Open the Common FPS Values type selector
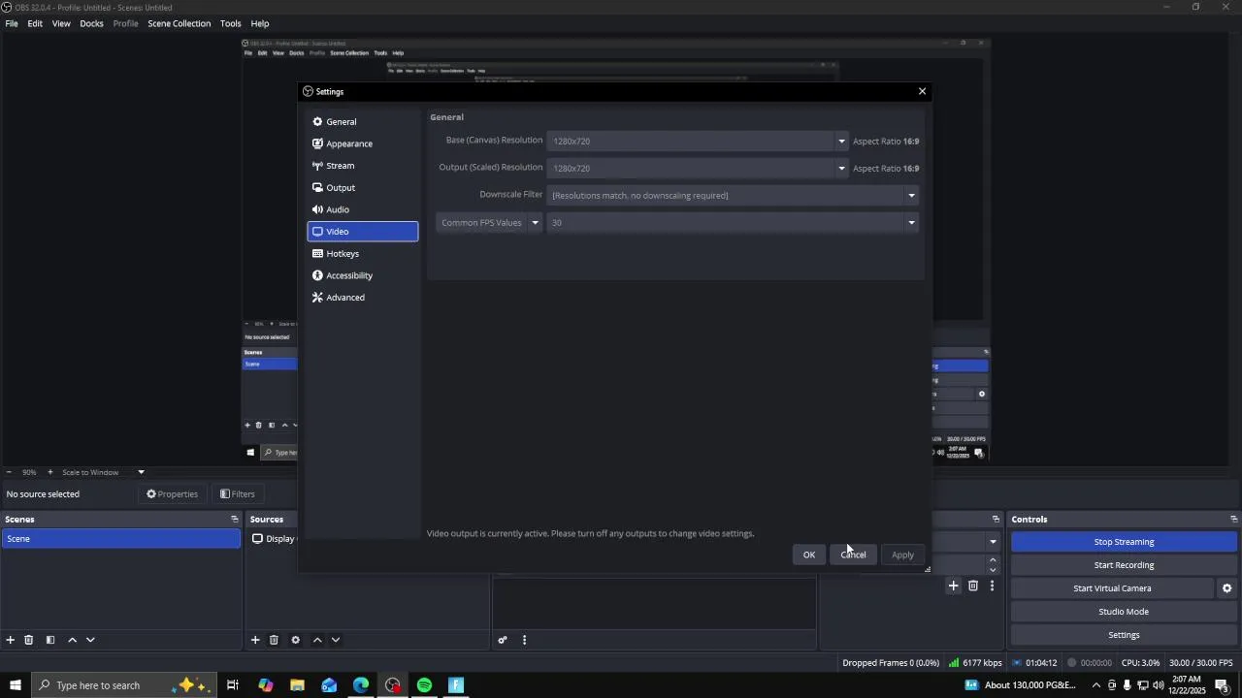This screenshot has height=698, width=1242. click(489, 223)
